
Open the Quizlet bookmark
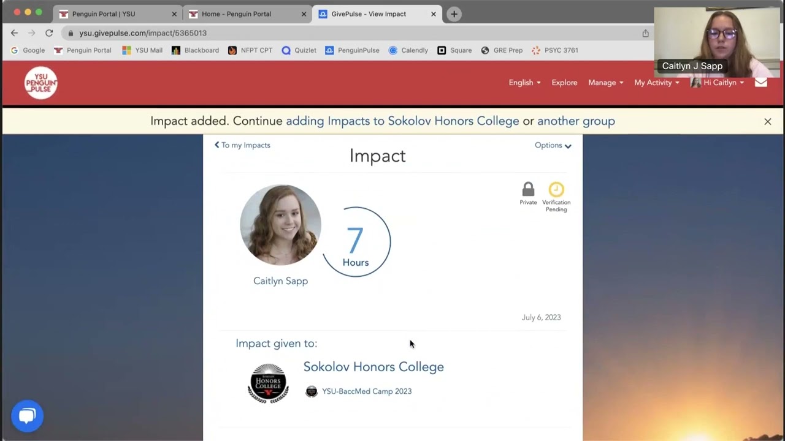coord(299,50)
